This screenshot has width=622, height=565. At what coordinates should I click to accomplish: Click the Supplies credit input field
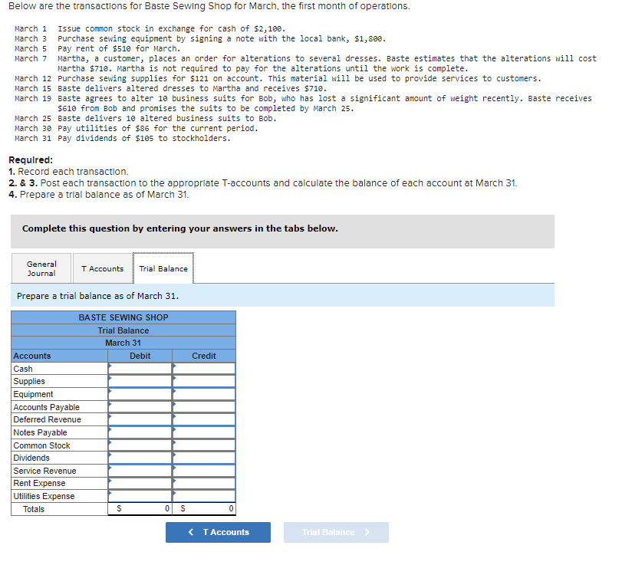click(x=203, y=381)
